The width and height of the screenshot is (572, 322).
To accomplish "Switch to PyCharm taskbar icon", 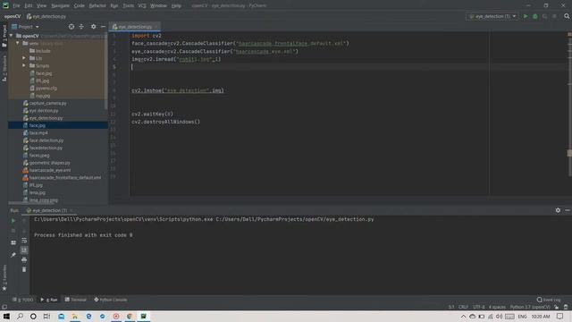I will tap(143, 316).
